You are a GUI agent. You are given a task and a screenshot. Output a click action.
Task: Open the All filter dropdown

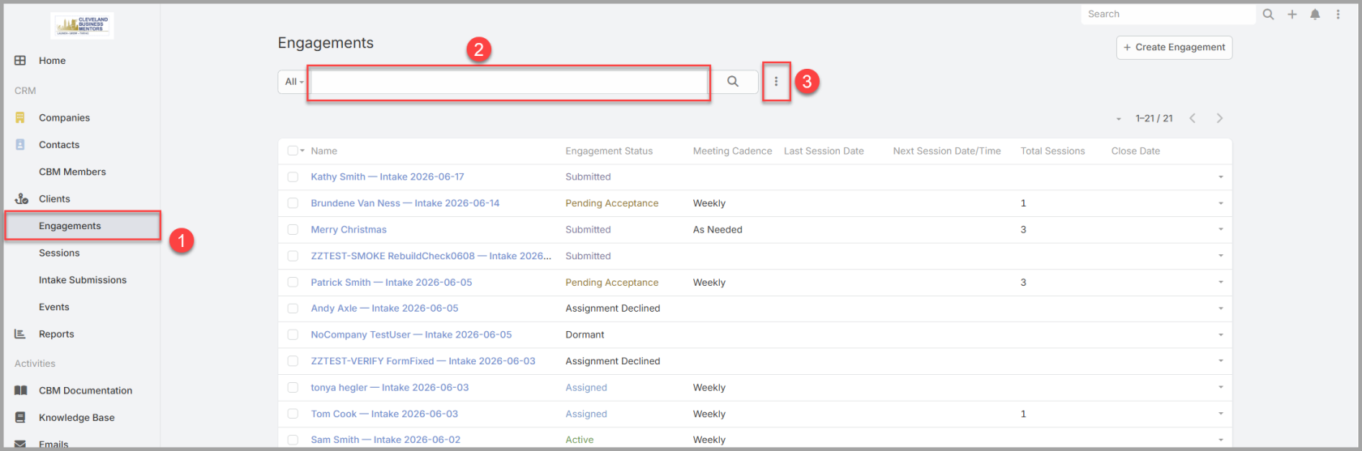(x=293, y=82)
